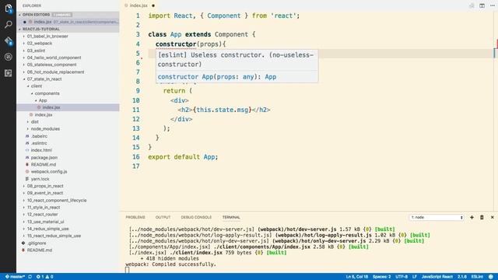Click Ln 5, Col 18 cursor position
Image resolution: width=498 pixels, height=280 pixels.
tap(357, 277)
